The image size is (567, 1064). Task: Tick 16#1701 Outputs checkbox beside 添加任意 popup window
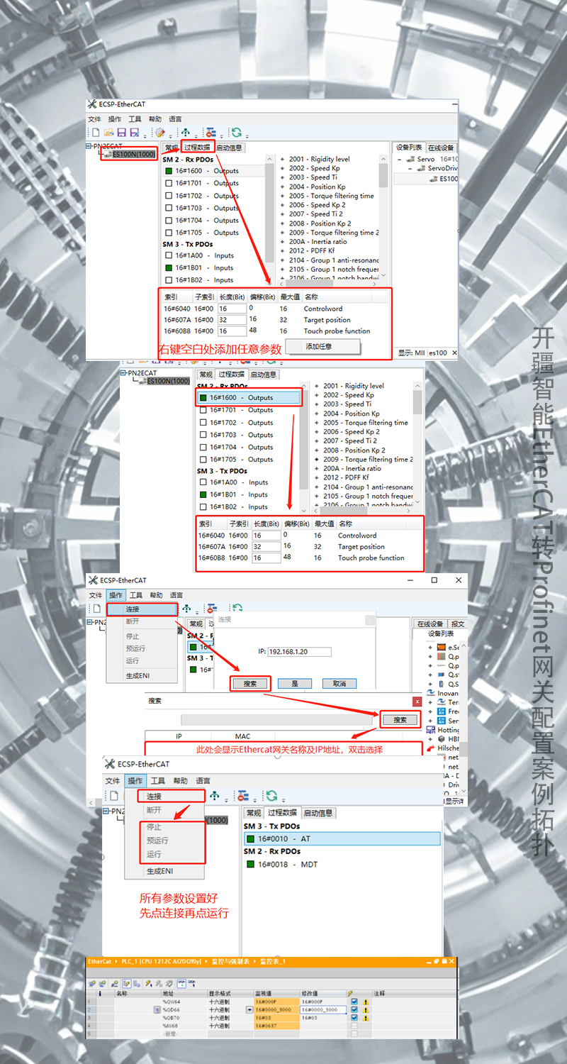tap(169, 183)
